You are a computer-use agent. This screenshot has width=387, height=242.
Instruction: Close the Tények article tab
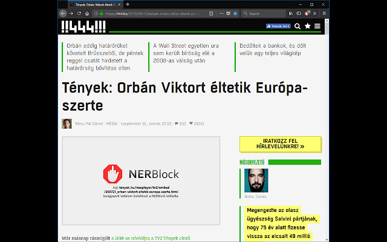(119, 4)
